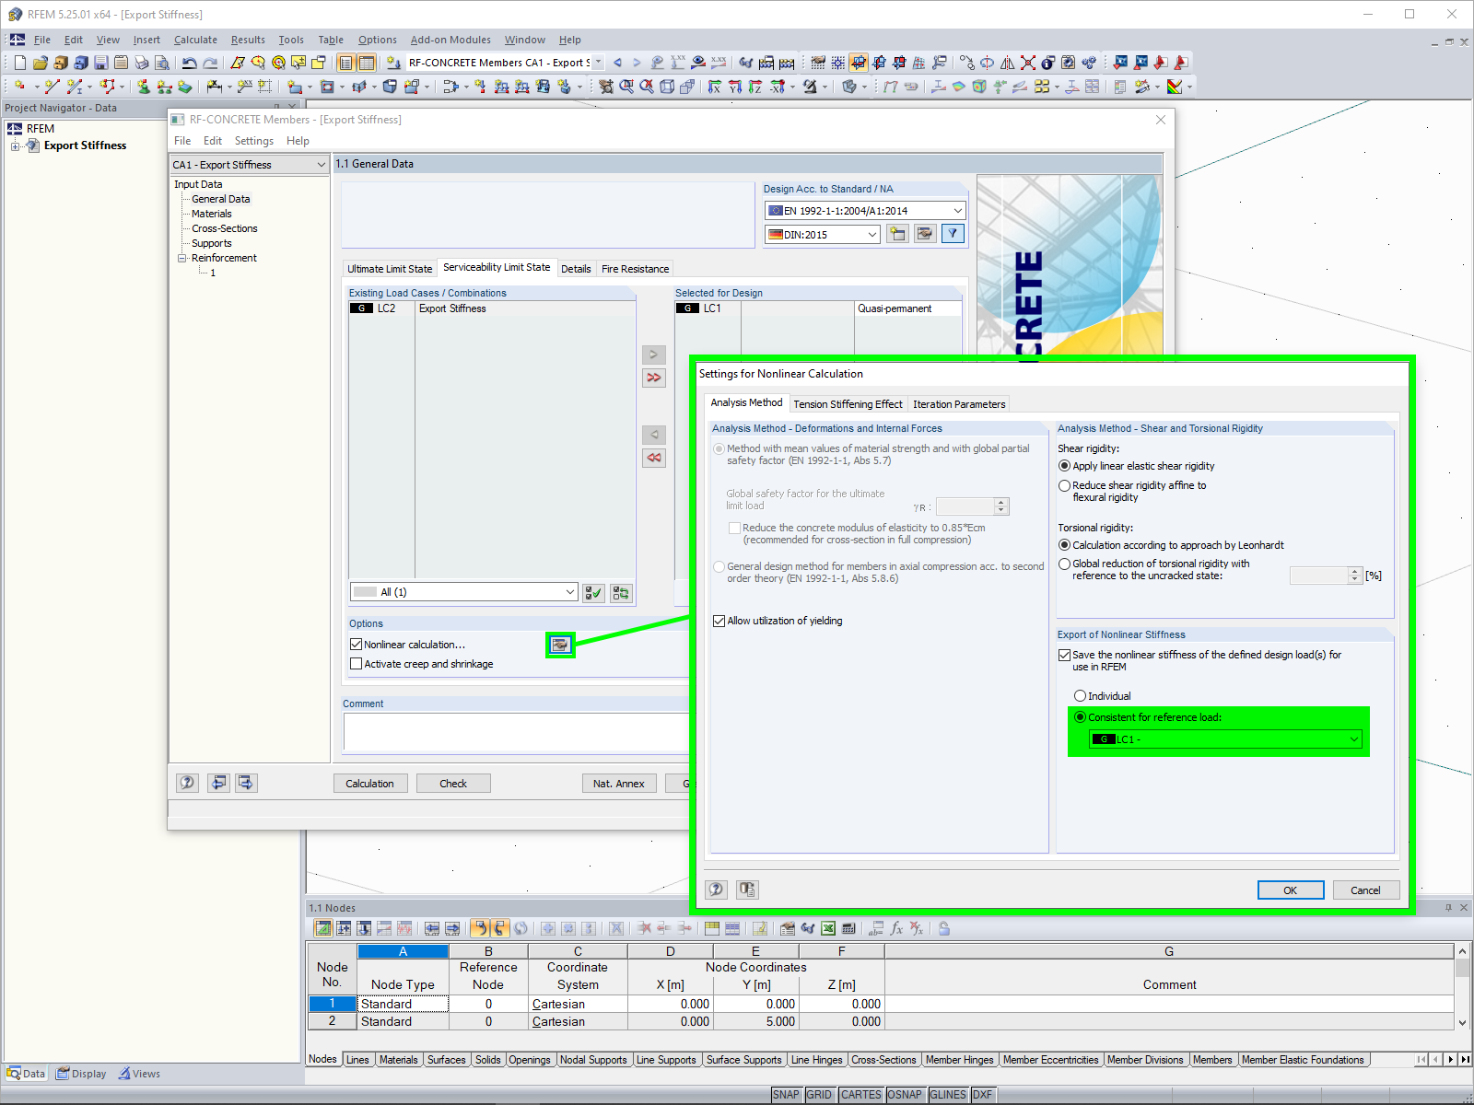This screenshot has width=1474, height=1105.
Task: Click the Nat. Annex button
Action: (619, 783)
